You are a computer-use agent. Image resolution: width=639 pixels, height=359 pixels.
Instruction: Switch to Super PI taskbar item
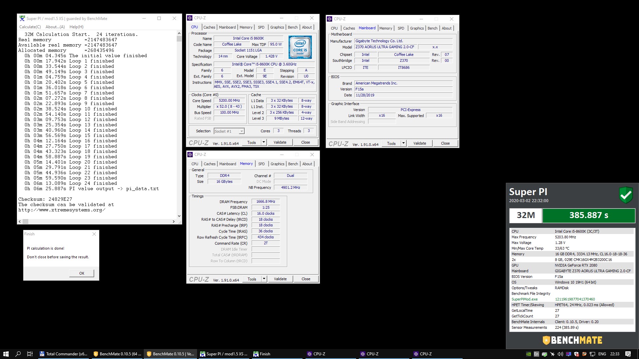[x=224, y=354]
